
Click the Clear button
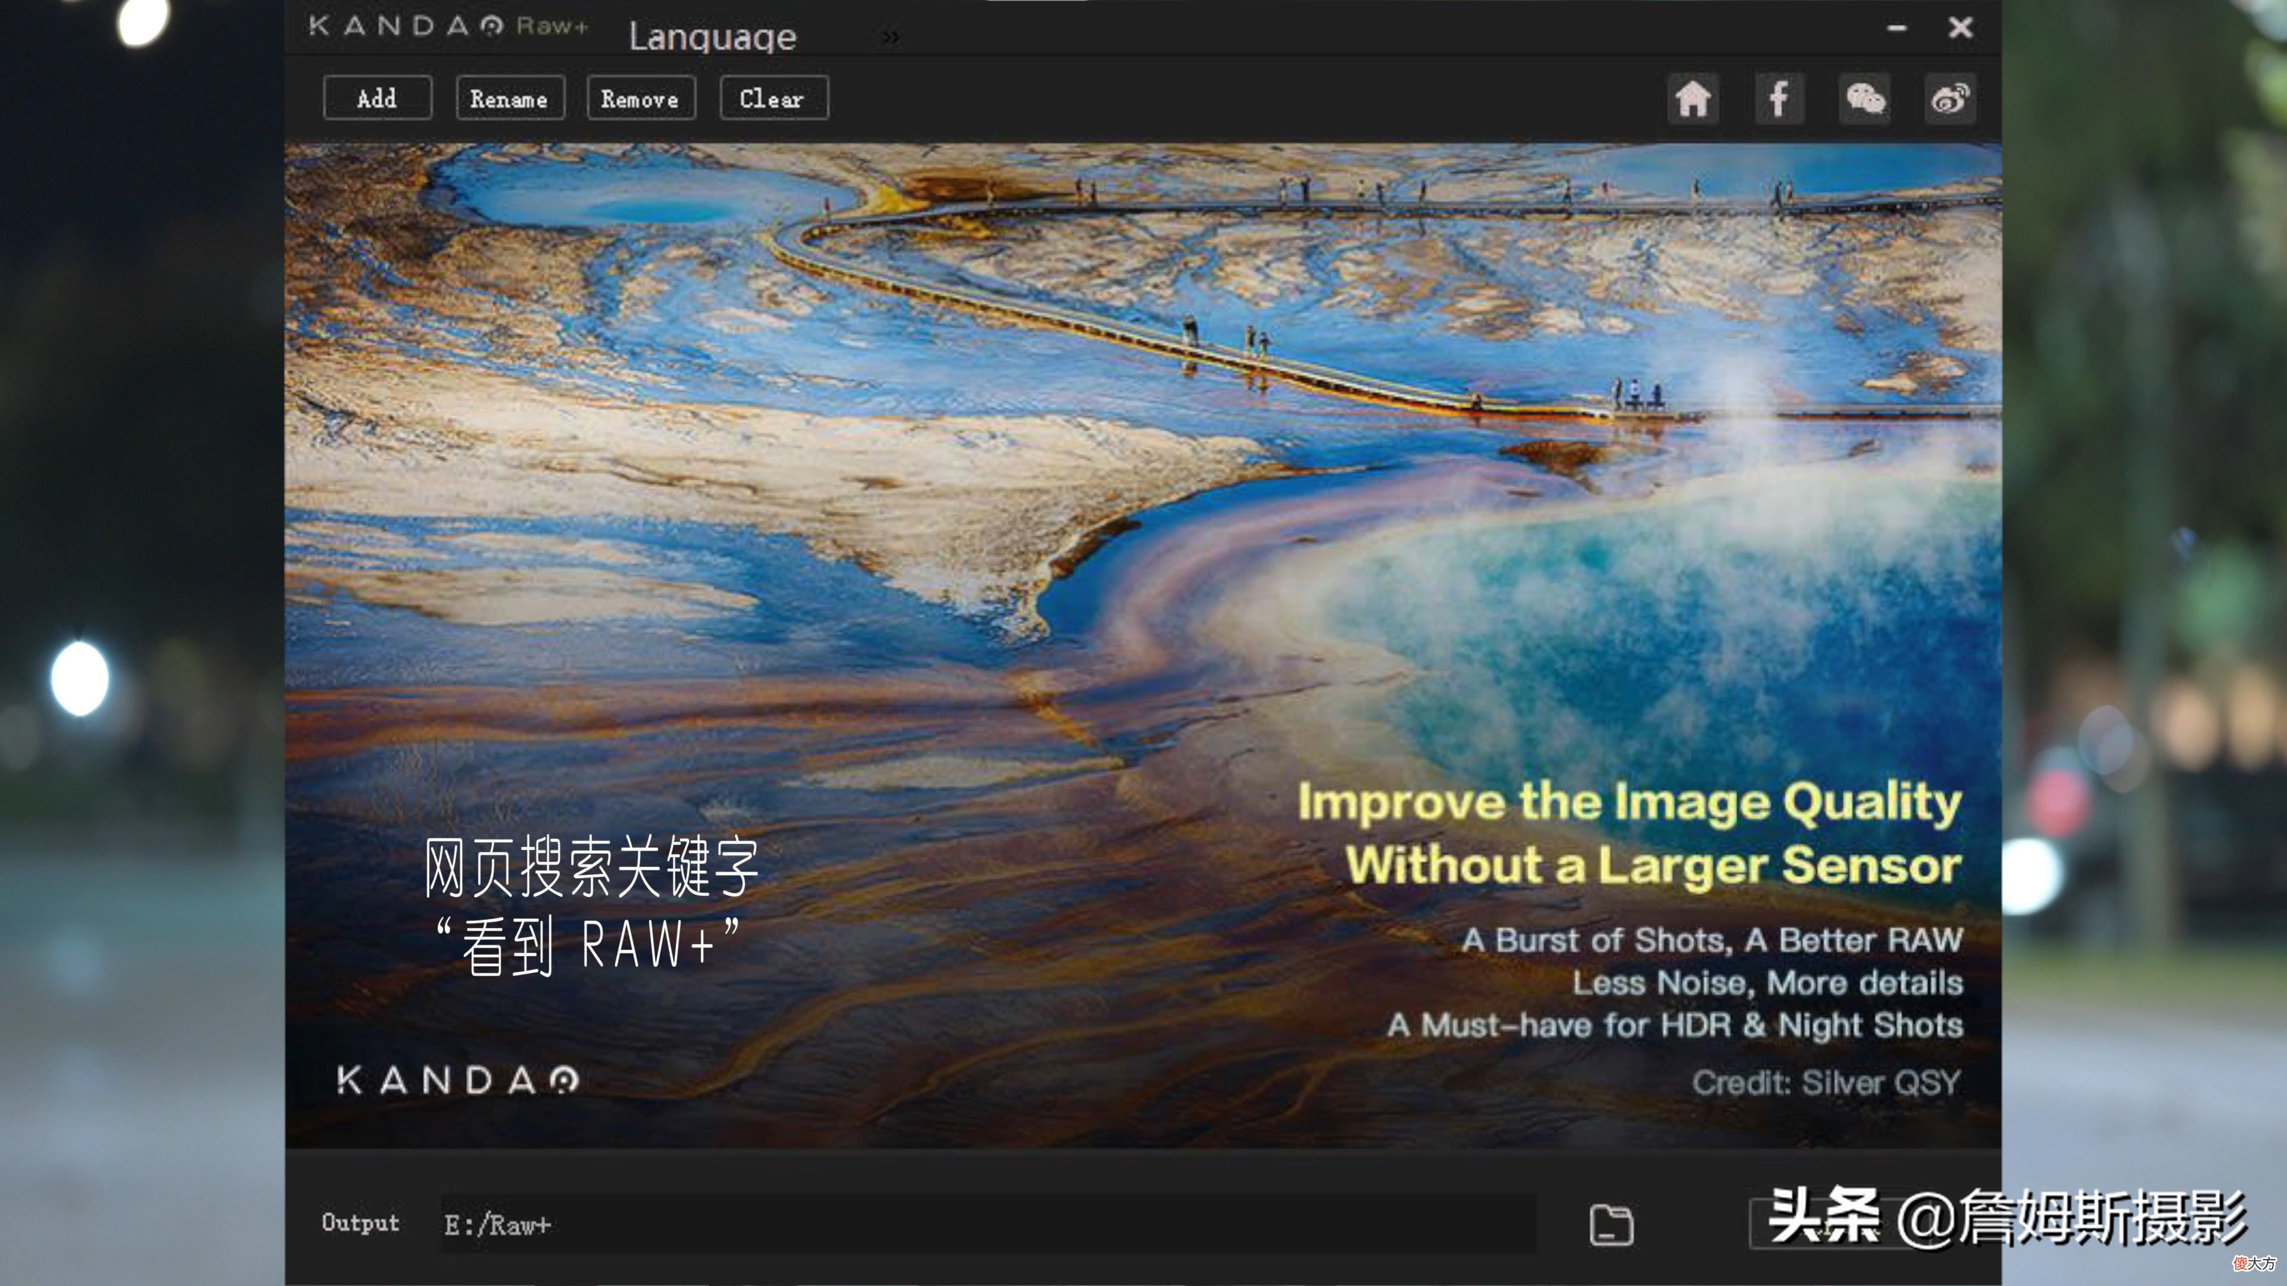[773, 98]
